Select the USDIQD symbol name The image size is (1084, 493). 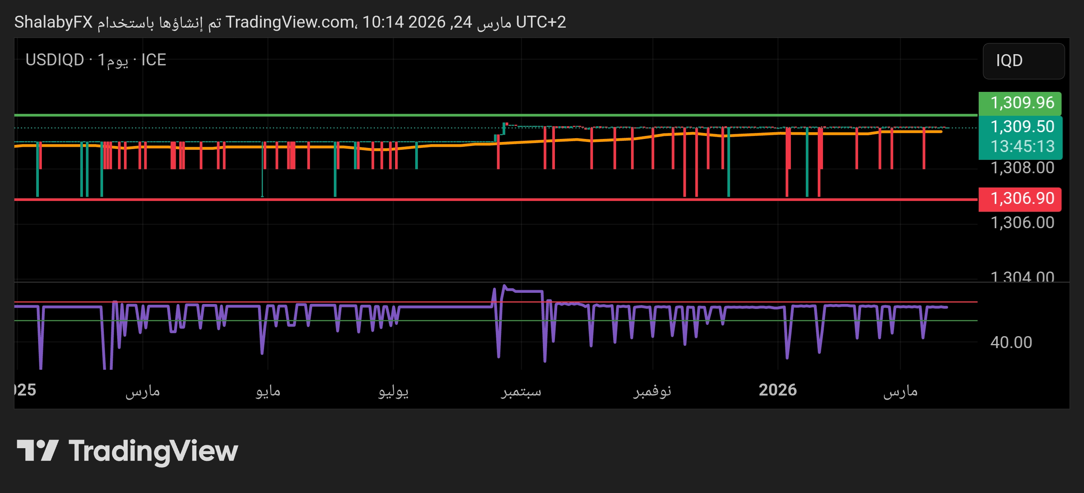click(x=55, y=60)
